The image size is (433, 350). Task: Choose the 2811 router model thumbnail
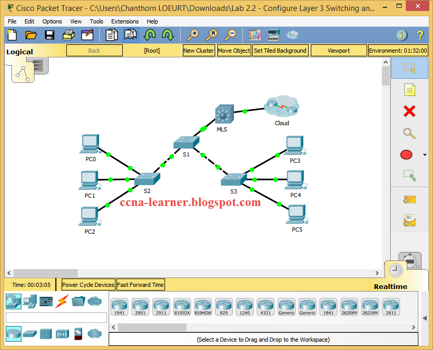tap(391, 307)
